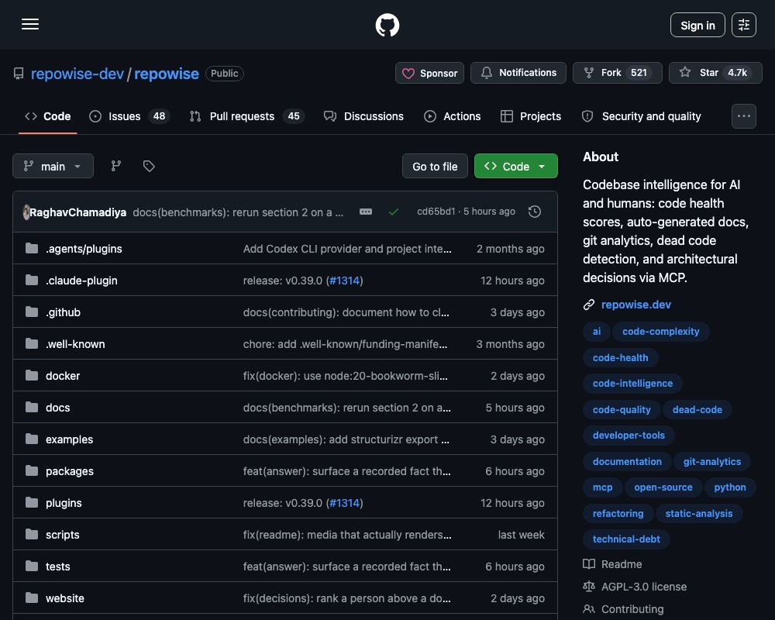The height and width of the screenshot is (620, 775).
Task: Open the examples folder
Action: 69,439
